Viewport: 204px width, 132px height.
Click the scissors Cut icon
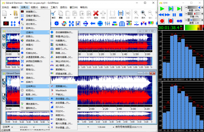coord(53,14)
